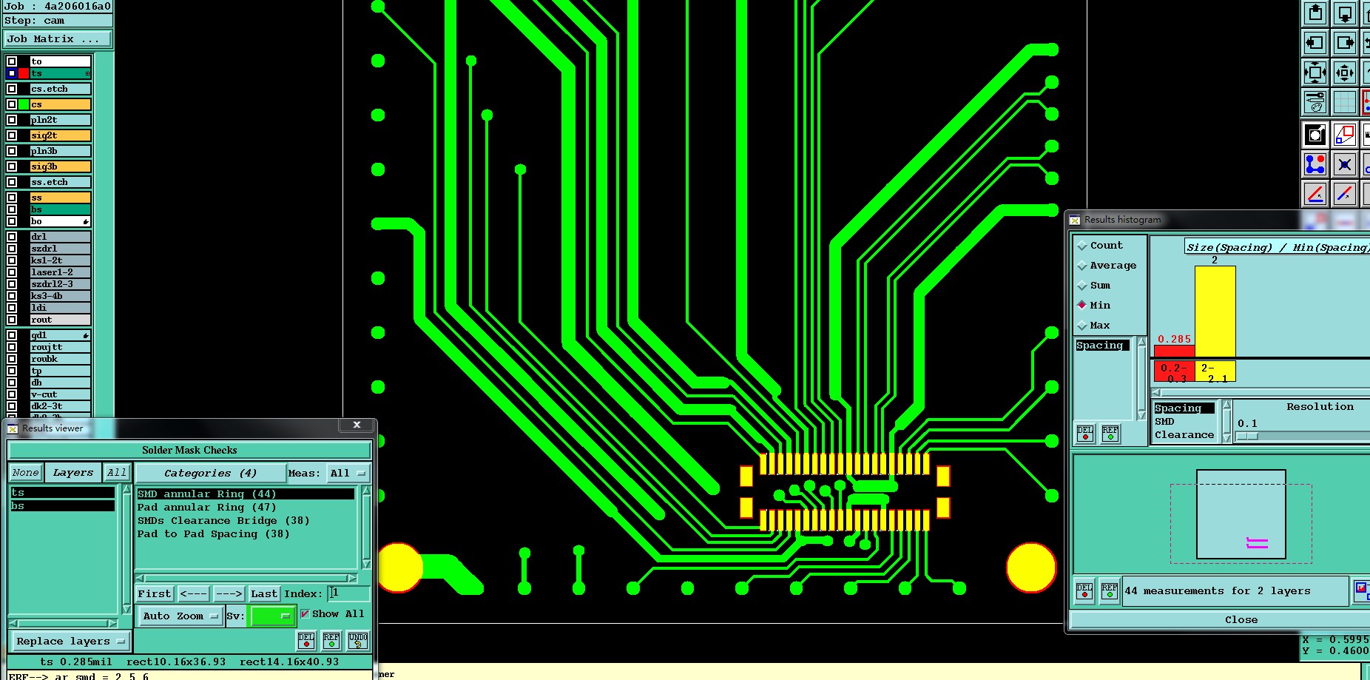Open the Meas: All dropdown

pos(348,474)
